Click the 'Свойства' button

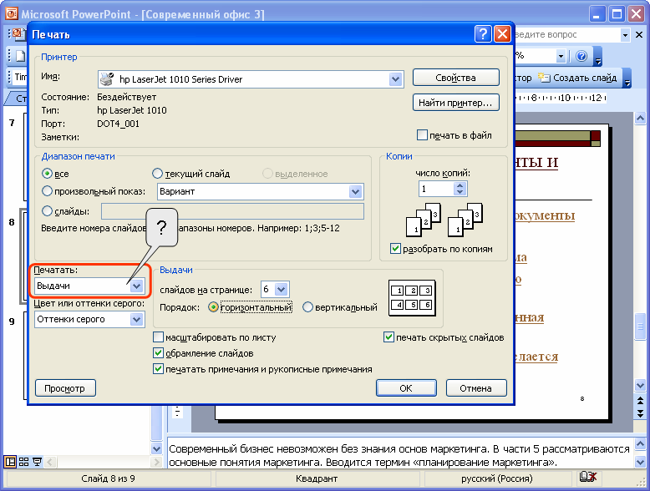[x=455, y=78]
